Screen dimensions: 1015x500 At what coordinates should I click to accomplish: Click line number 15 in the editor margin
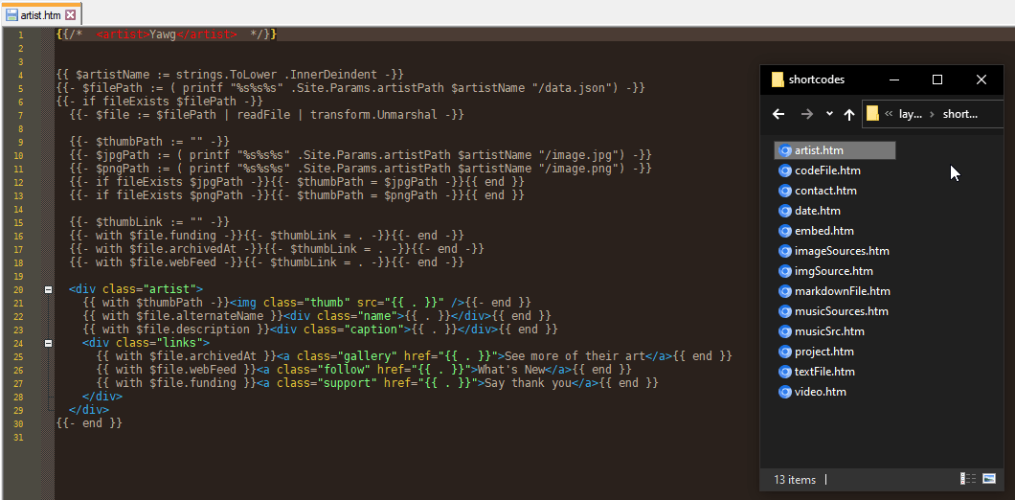tap(20, 222)
